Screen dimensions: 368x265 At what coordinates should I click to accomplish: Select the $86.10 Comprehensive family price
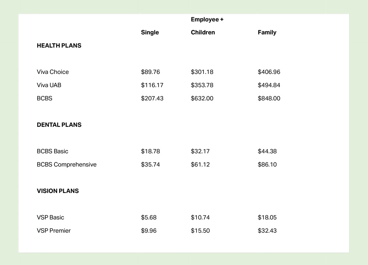(x=267, y=165)
